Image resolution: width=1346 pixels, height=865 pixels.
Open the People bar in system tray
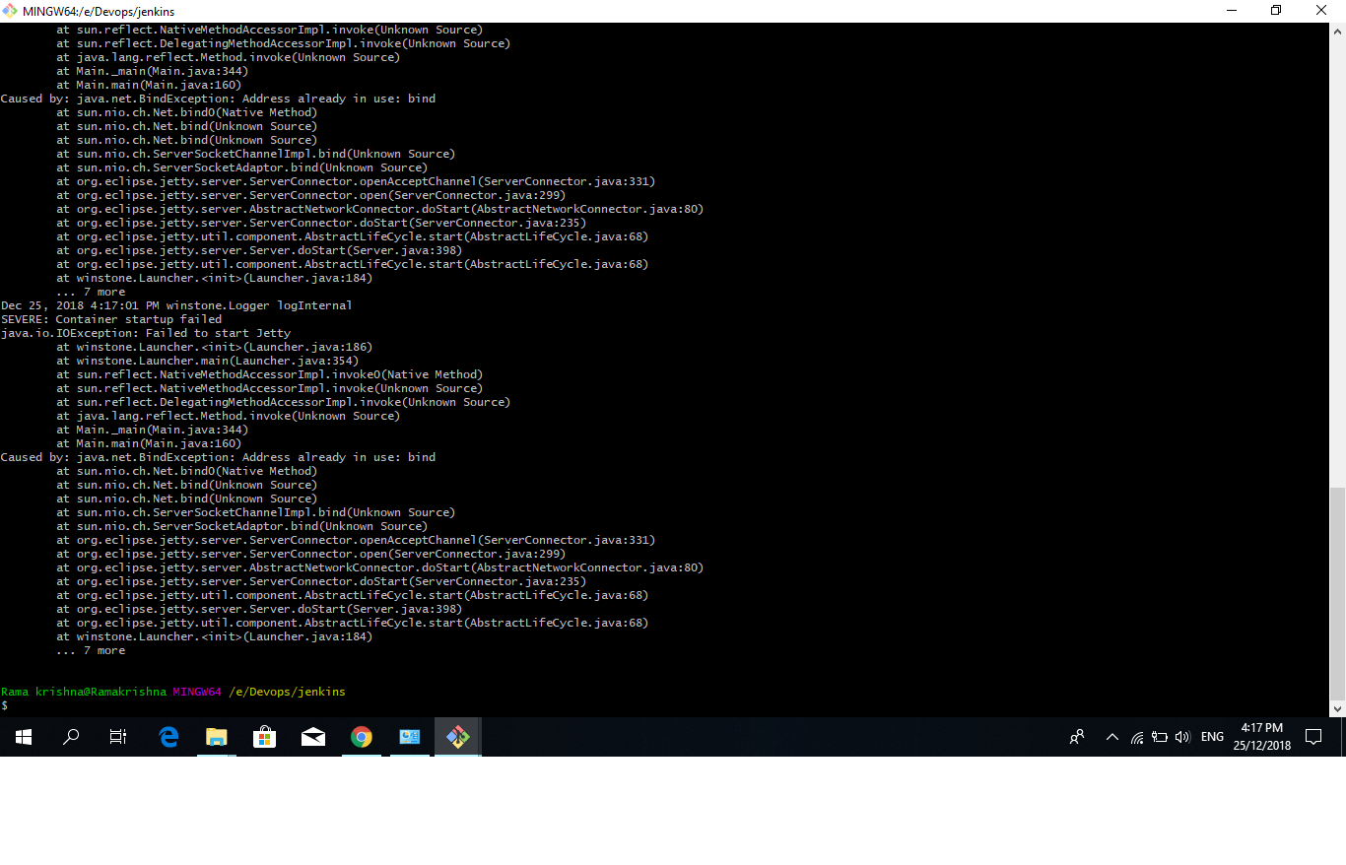coord(1077,736)
